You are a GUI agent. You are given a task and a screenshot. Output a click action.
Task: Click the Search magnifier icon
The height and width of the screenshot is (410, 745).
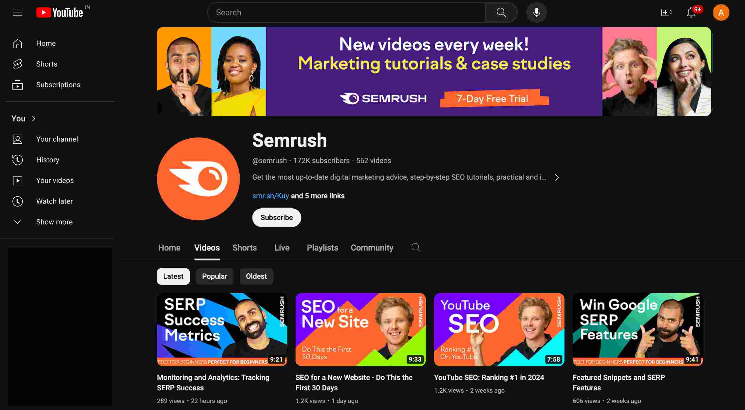500,12
